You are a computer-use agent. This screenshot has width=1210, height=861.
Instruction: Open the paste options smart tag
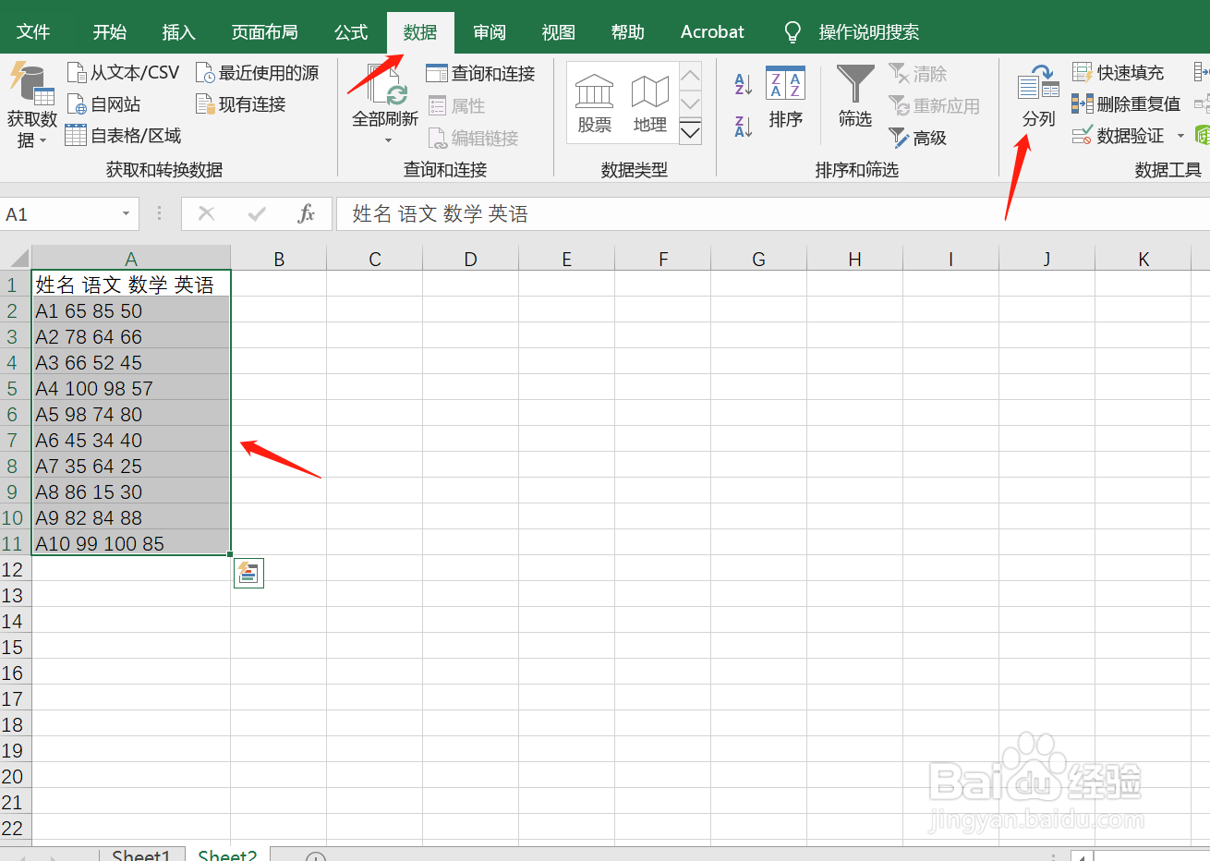pos(248,573)
